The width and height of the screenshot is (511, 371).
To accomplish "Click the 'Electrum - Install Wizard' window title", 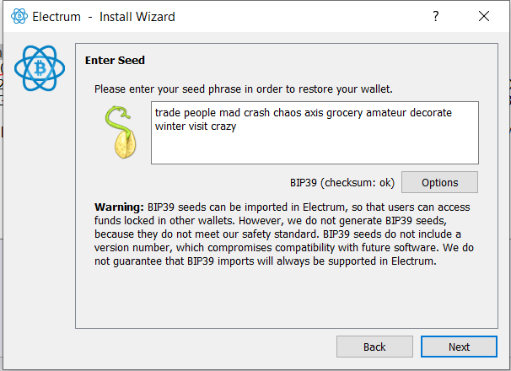I will pos(104,17).
